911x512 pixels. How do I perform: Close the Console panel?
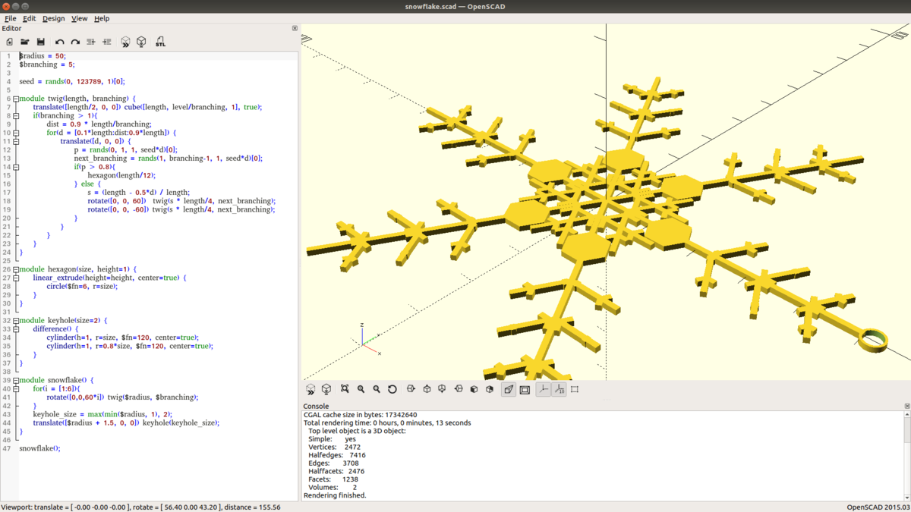tap(906, 407)
